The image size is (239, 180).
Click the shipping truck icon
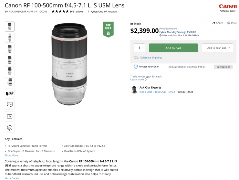coord(137,58)
